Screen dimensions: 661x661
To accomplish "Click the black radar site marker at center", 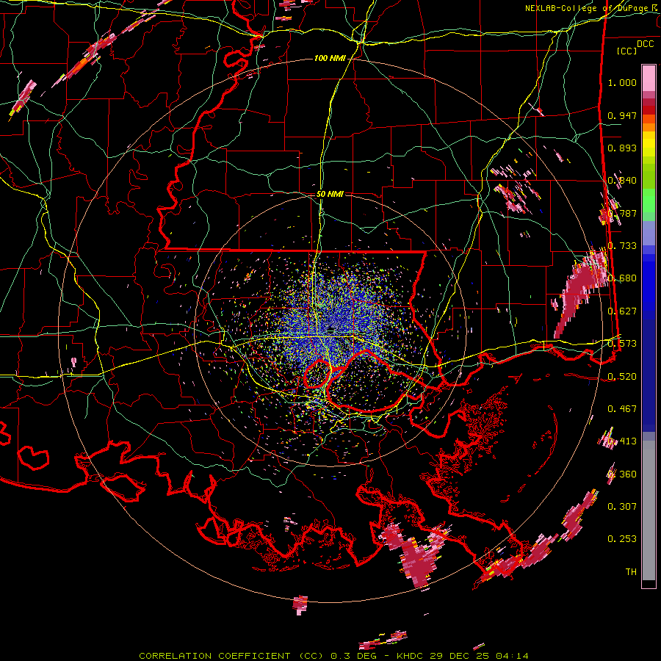I will click(331, 329).
